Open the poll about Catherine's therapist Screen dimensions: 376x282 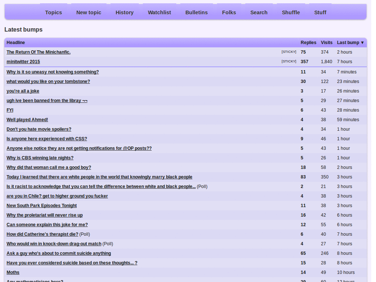[42, 234]
